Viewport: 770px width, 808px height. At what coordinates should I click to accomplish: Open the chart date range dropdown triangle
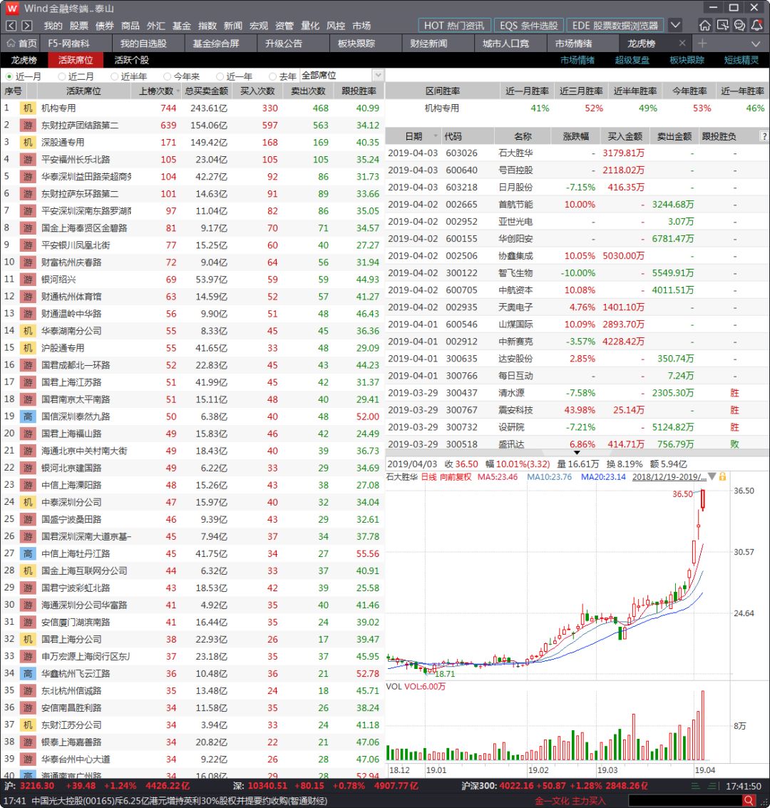click(x=712, y=476)
